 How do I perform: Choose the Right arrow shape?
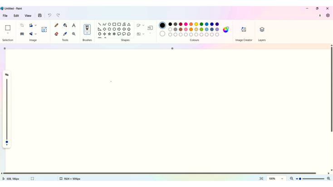click(119, 29)
